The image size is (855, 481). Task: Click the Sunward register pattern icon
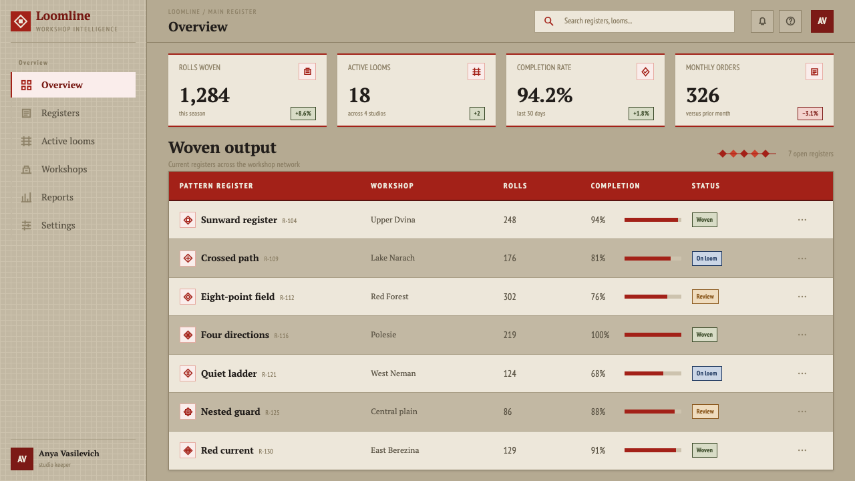(x=188, y=220)
